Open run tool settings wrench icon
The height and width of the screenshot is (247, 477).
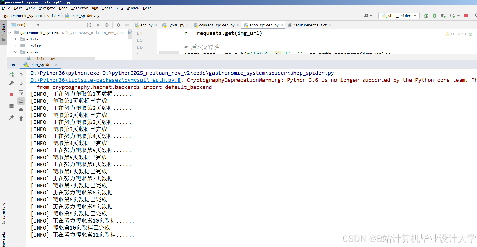[x=11, y=83]
